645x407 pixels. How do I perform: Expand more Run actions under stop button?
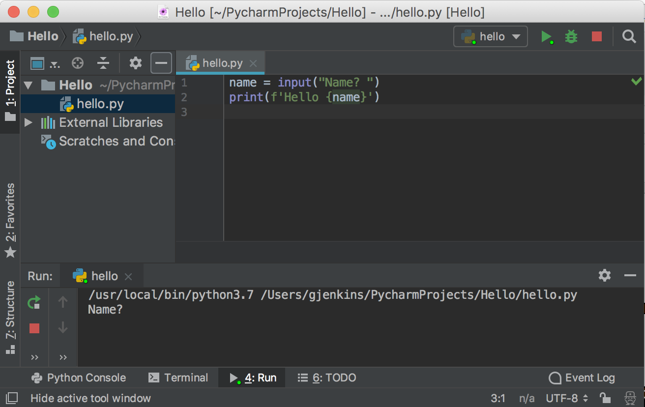34,357
